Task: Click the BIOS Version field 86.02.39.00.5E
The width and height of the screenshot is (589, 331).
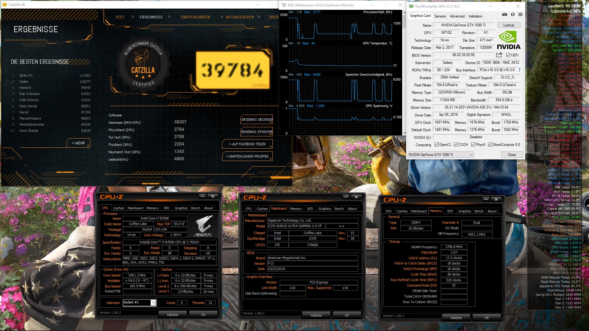Action: click(x=464, y=55)
